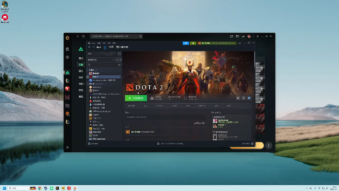Sort library by recent activity clock icon
The height and width of the screenshot is (191, 339).
(117, 60)
